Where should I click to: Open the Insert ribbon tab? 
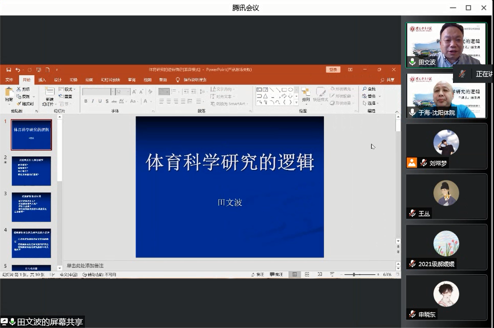click(42, 80)
